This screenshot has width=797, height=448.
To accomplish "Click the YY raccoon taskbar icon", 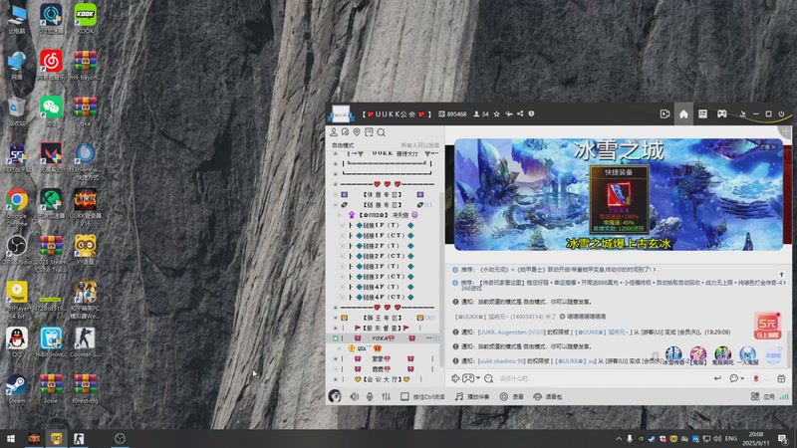I will point(56,438).
